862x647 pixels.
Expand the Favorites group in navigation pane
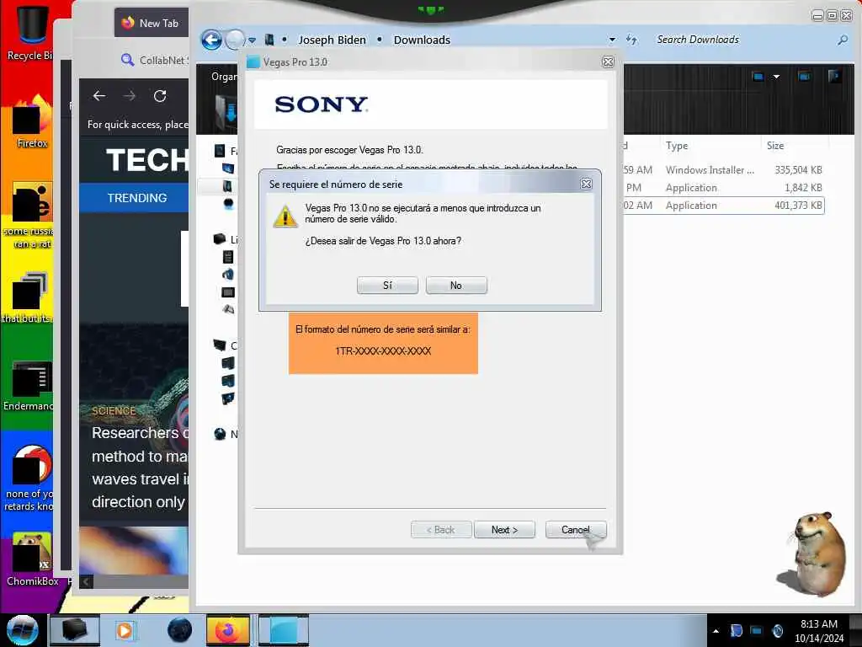226,151
